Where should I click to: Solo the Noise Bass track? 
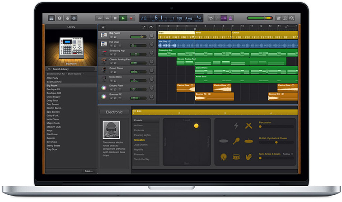(115, 81)
